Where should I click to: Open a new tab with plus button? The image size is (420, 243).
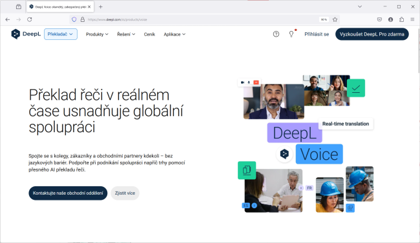pos(100,7)
